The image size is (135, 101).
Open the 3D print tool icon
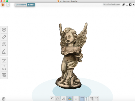click(4, 68)
